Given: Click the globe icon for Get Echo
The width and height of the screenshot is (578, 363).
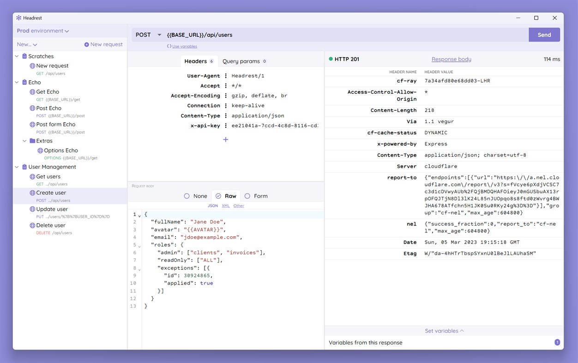Looking at the screenshot, I should 32,92.
